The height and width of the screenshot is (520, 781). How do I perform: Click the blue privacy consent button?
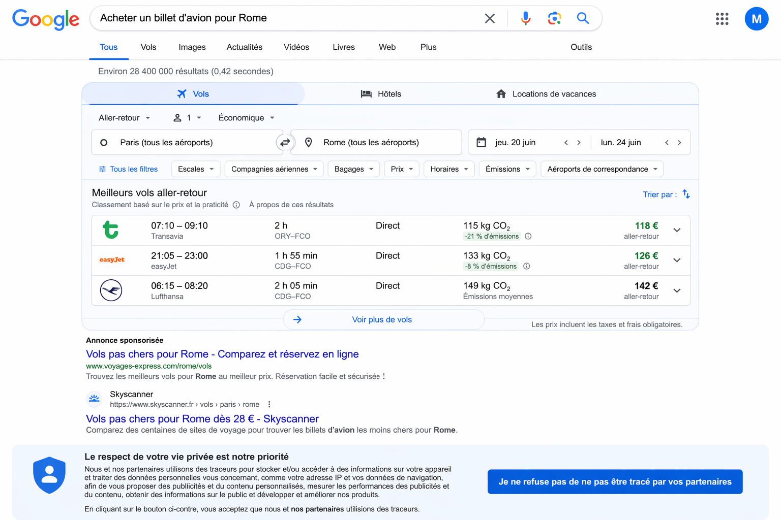click(615, 481)
